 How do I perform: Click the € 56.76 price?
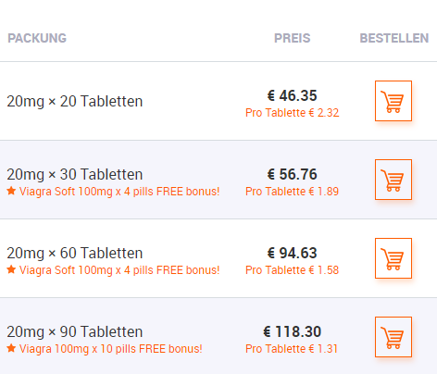(292, 174)
